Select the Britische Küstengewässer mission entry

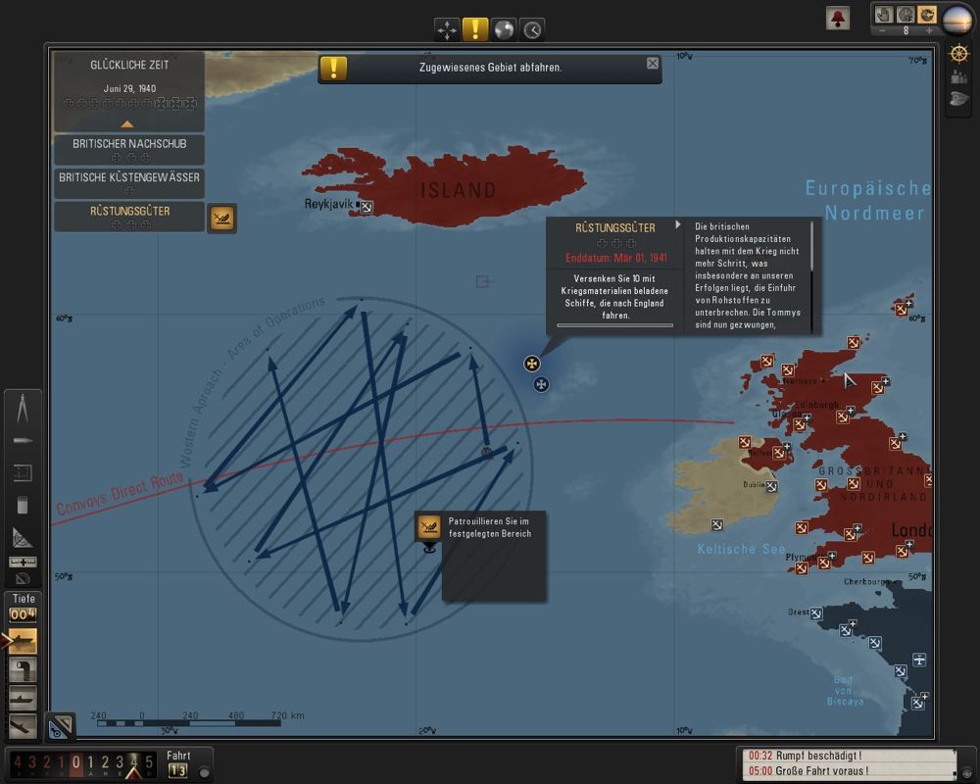tap(128, 183)
